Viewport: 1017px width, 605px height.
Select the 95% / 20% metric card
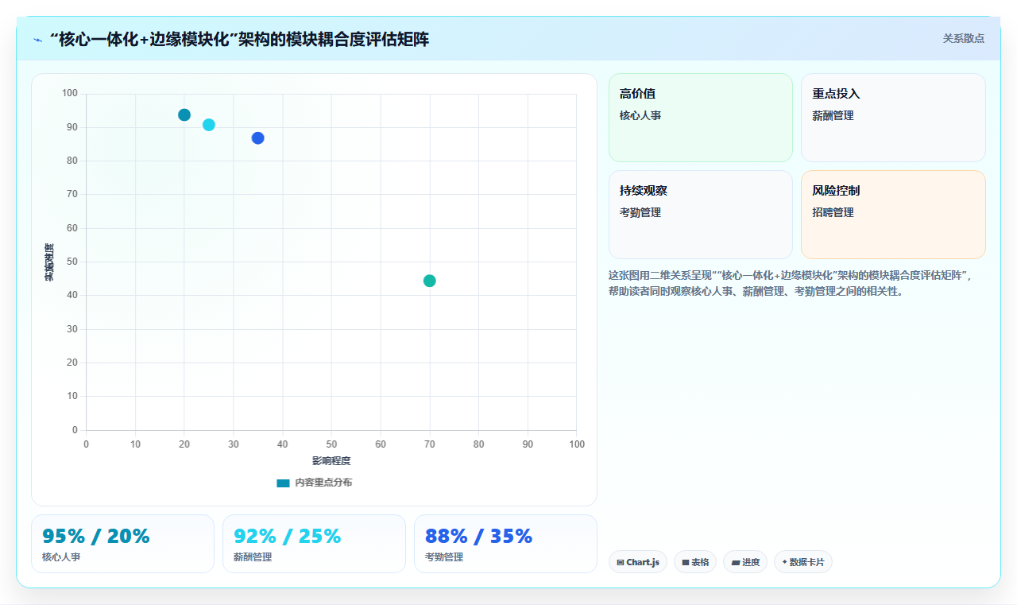coord(122,544)
